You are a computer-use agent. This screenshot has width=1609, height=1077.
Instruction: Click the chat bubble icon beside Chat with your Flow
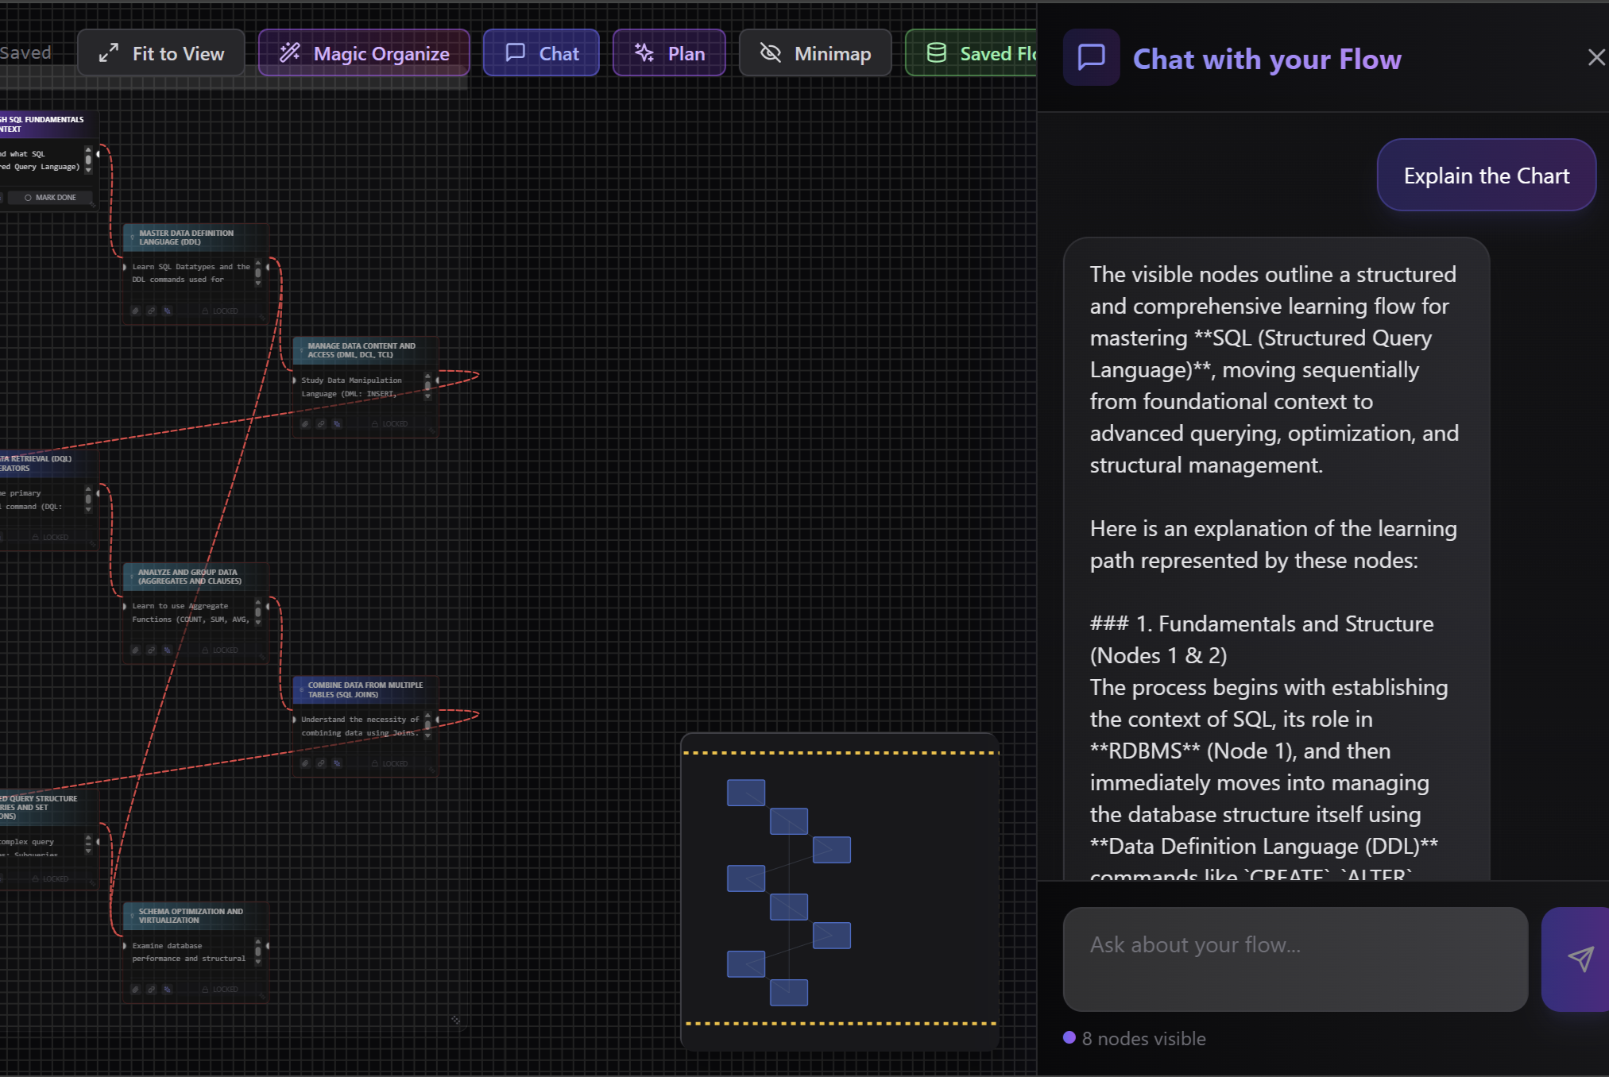click(x=1091, y=57)
